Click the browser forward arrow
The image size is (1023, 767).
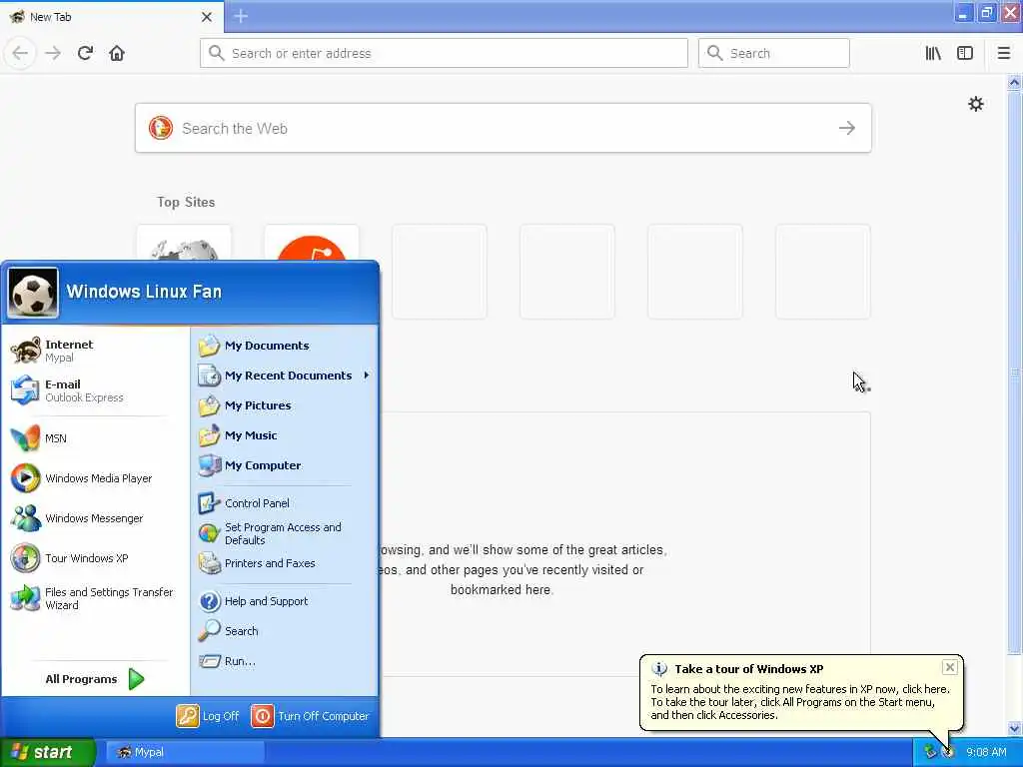(x=53, y=53)
